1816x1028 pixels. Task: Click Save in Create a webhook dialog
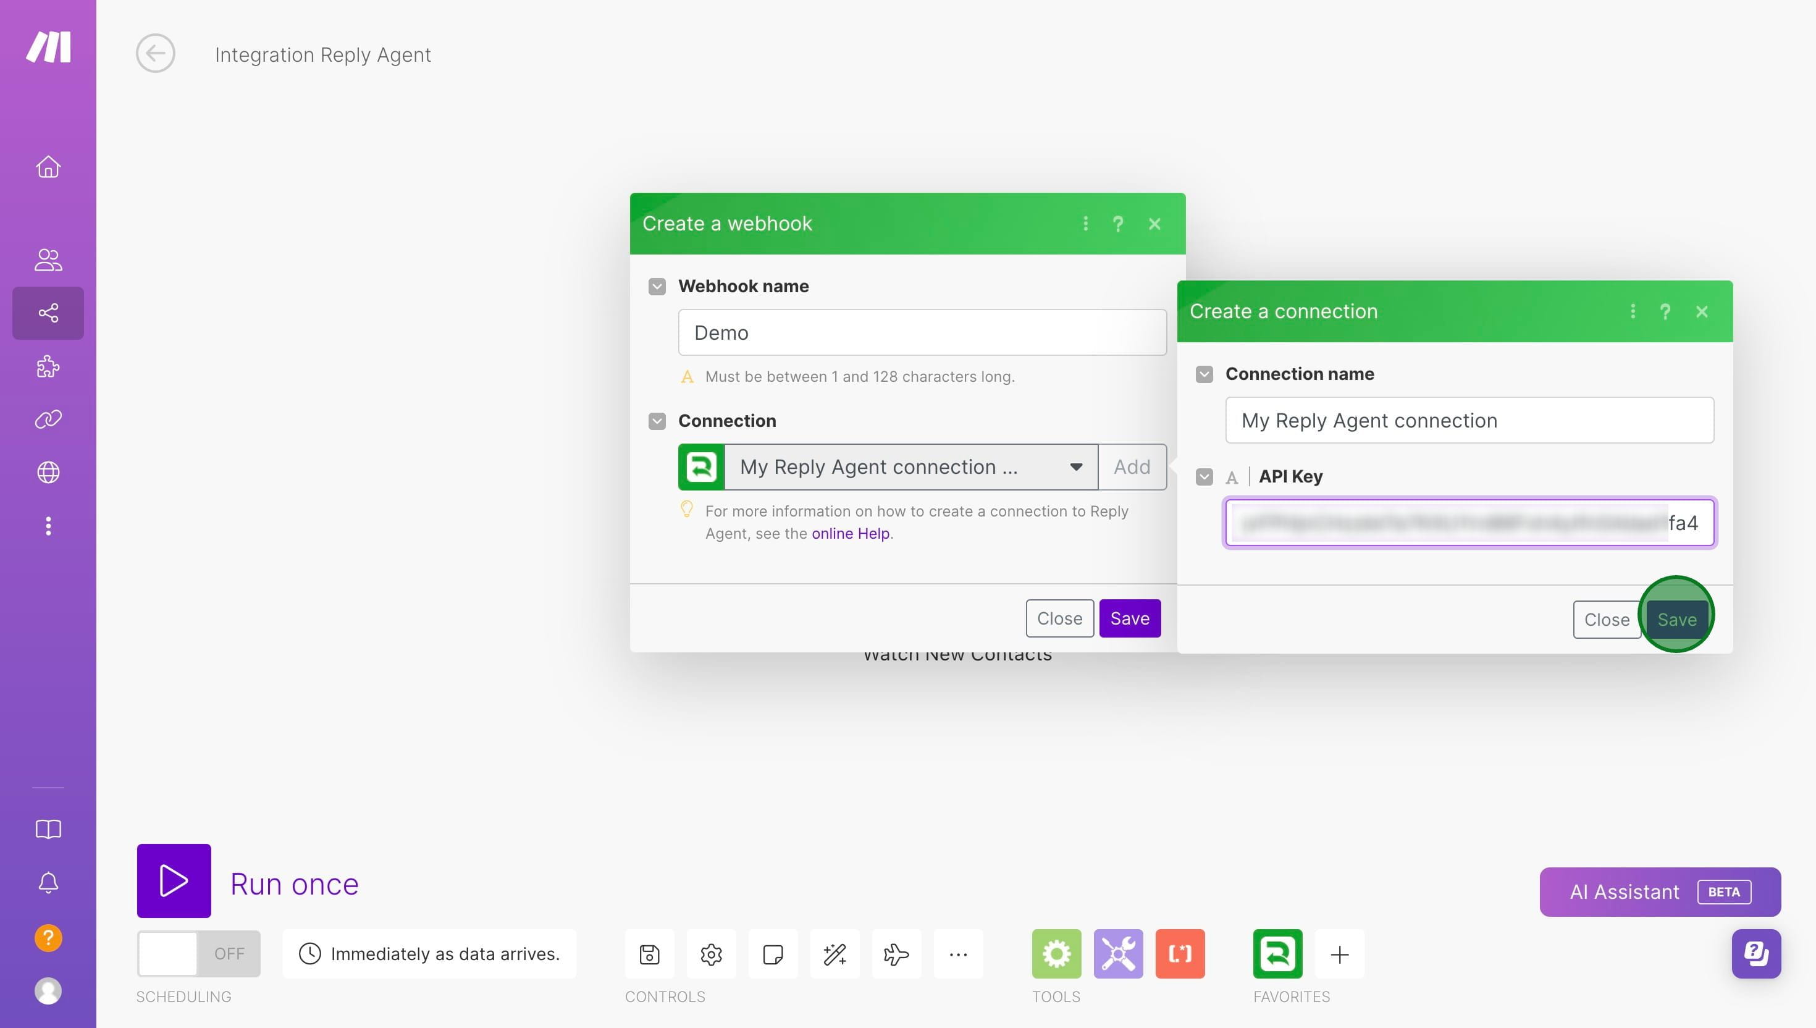click(1130, 618)
